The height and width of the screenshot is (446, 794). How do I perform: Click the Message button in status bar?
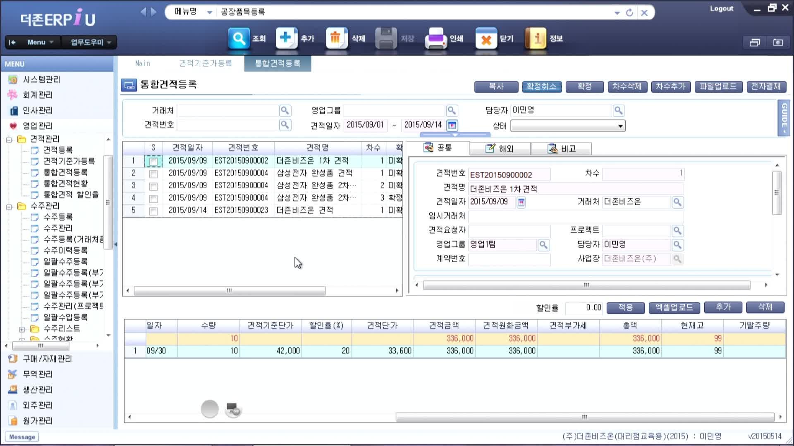22,437
